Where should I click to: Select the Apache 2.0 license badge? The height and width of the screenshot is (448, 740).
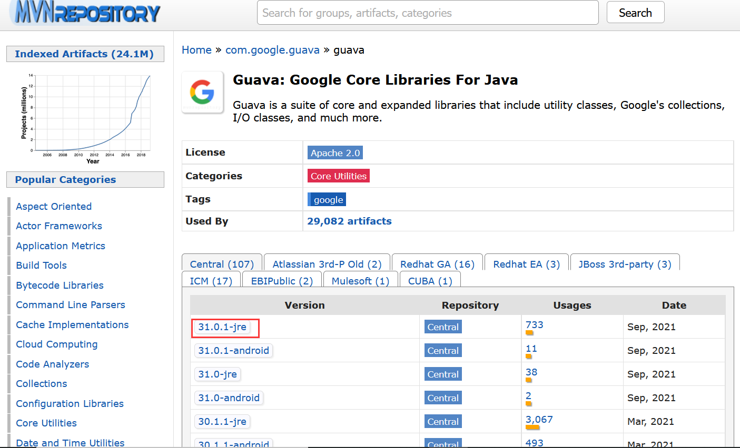(x=335, y=152)
